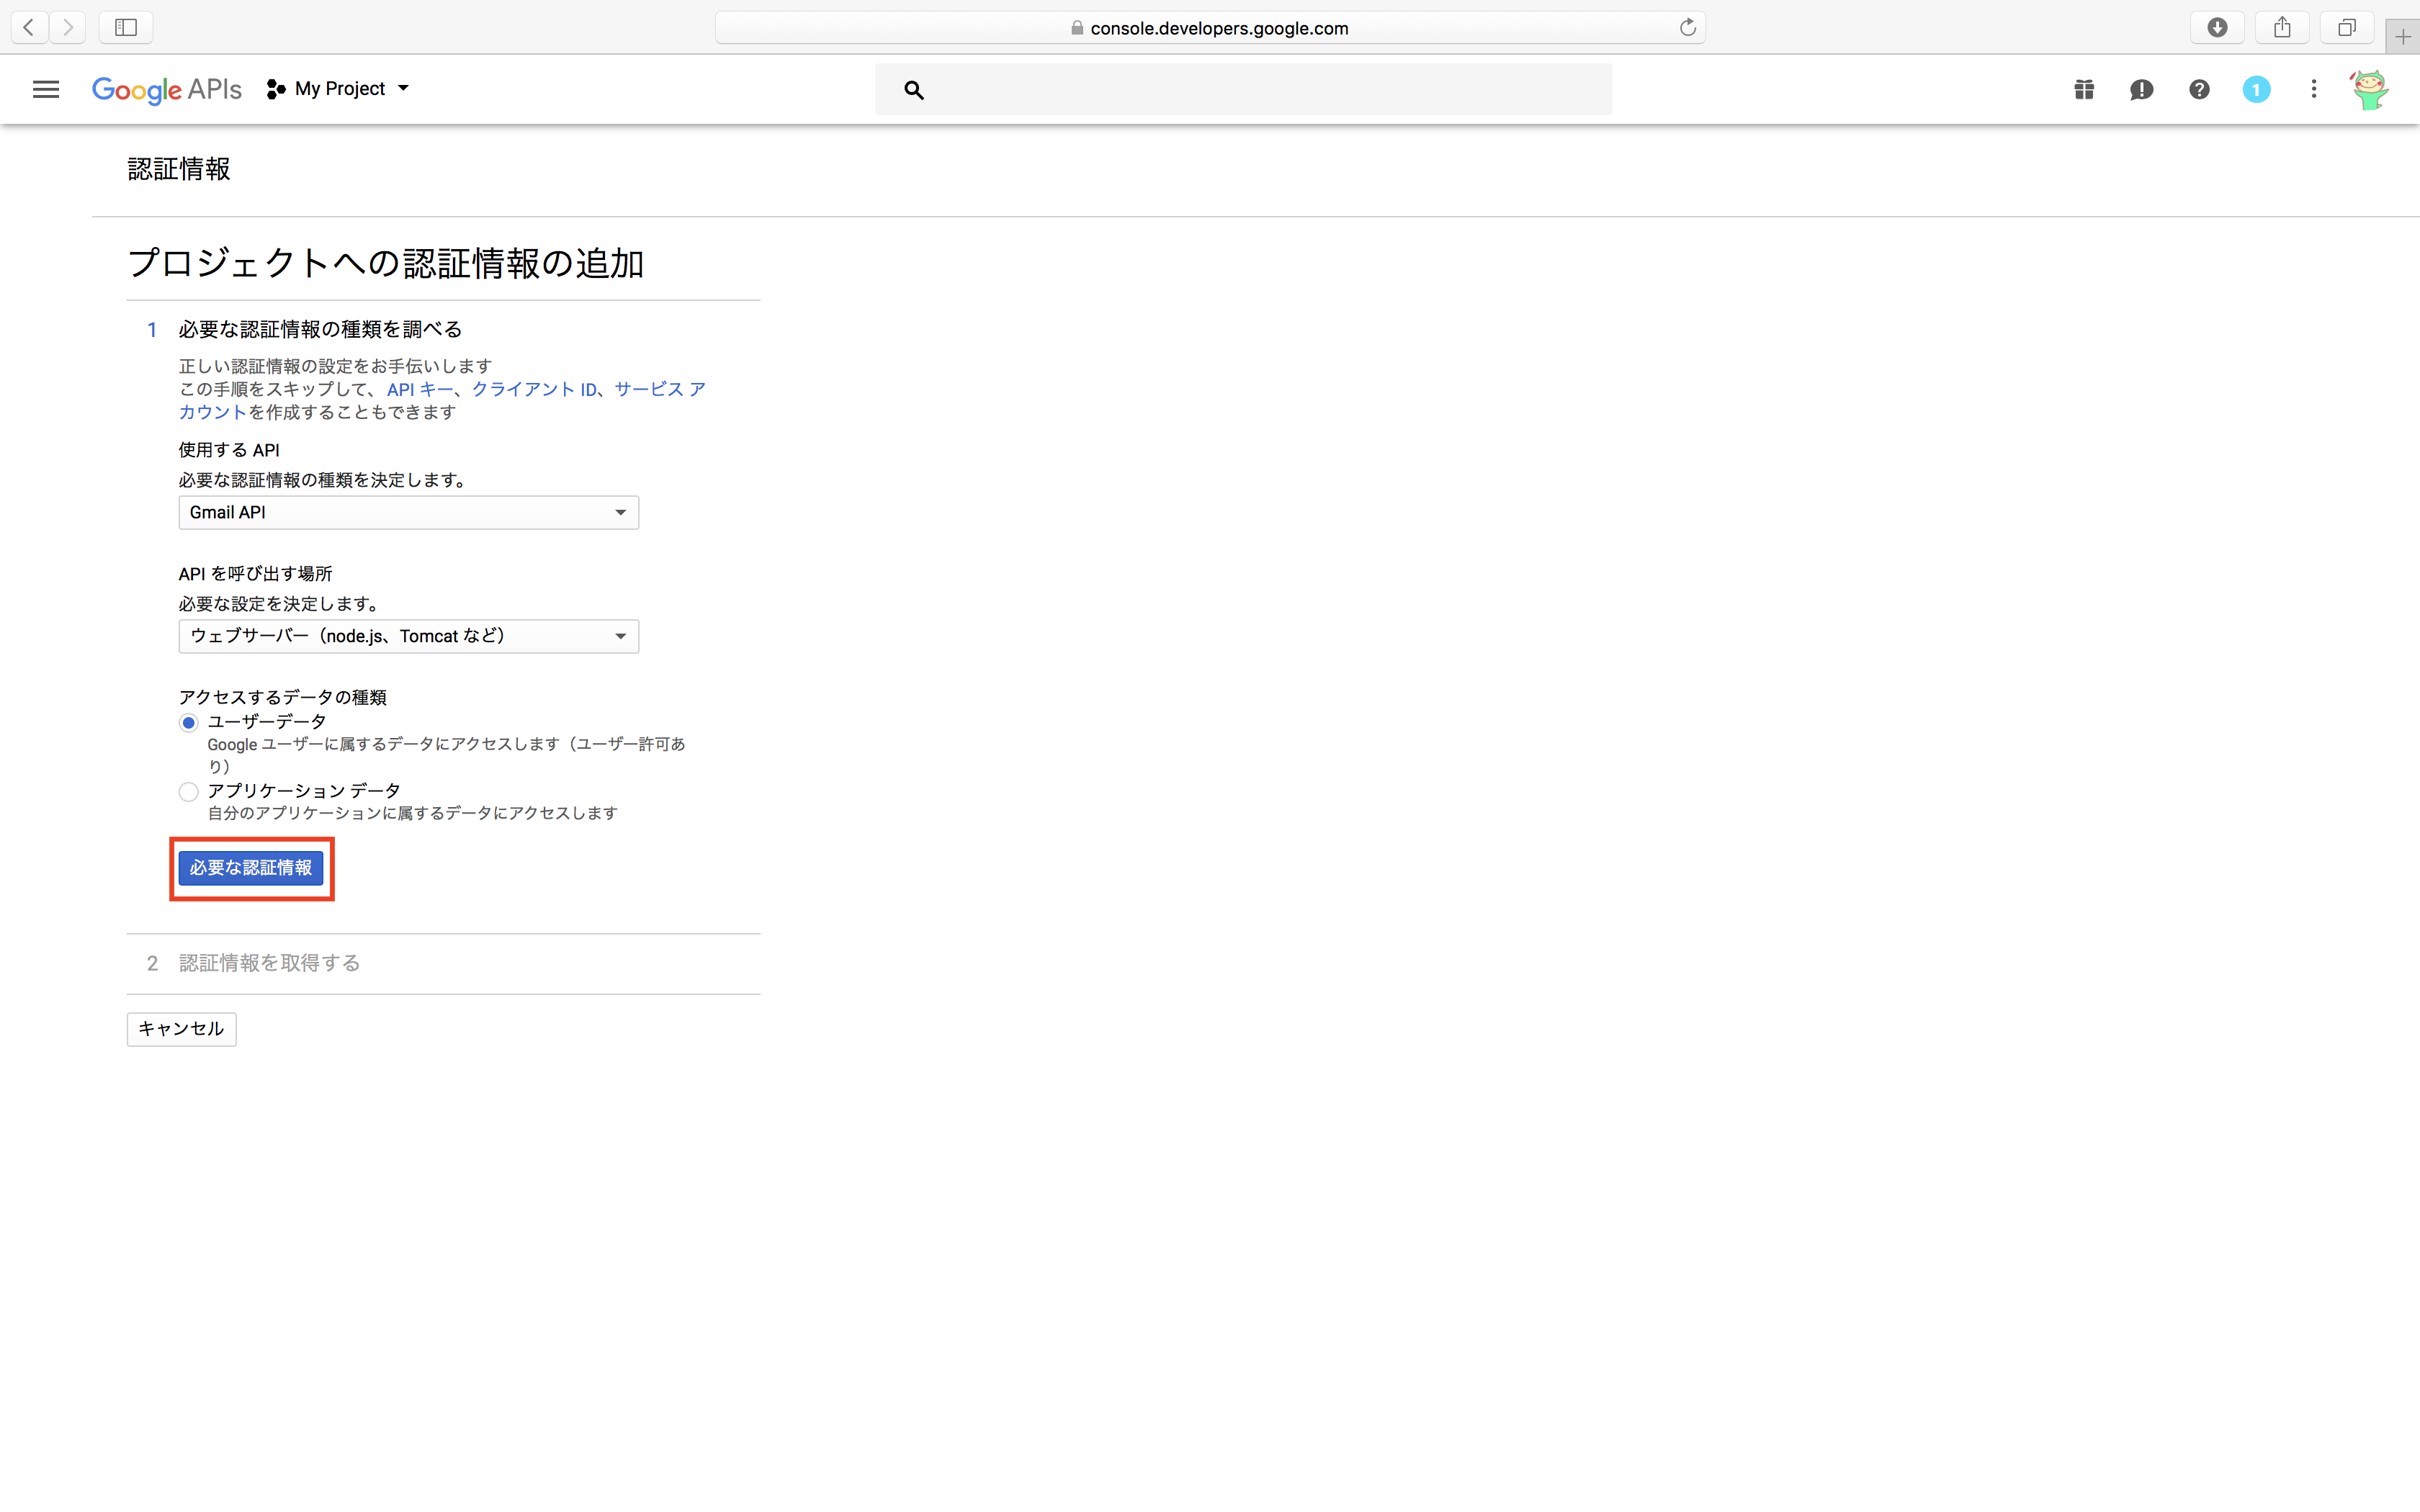Click the 認証情報 page title
Viewport: 2420px width, 1512px height.
coord(179,169)
